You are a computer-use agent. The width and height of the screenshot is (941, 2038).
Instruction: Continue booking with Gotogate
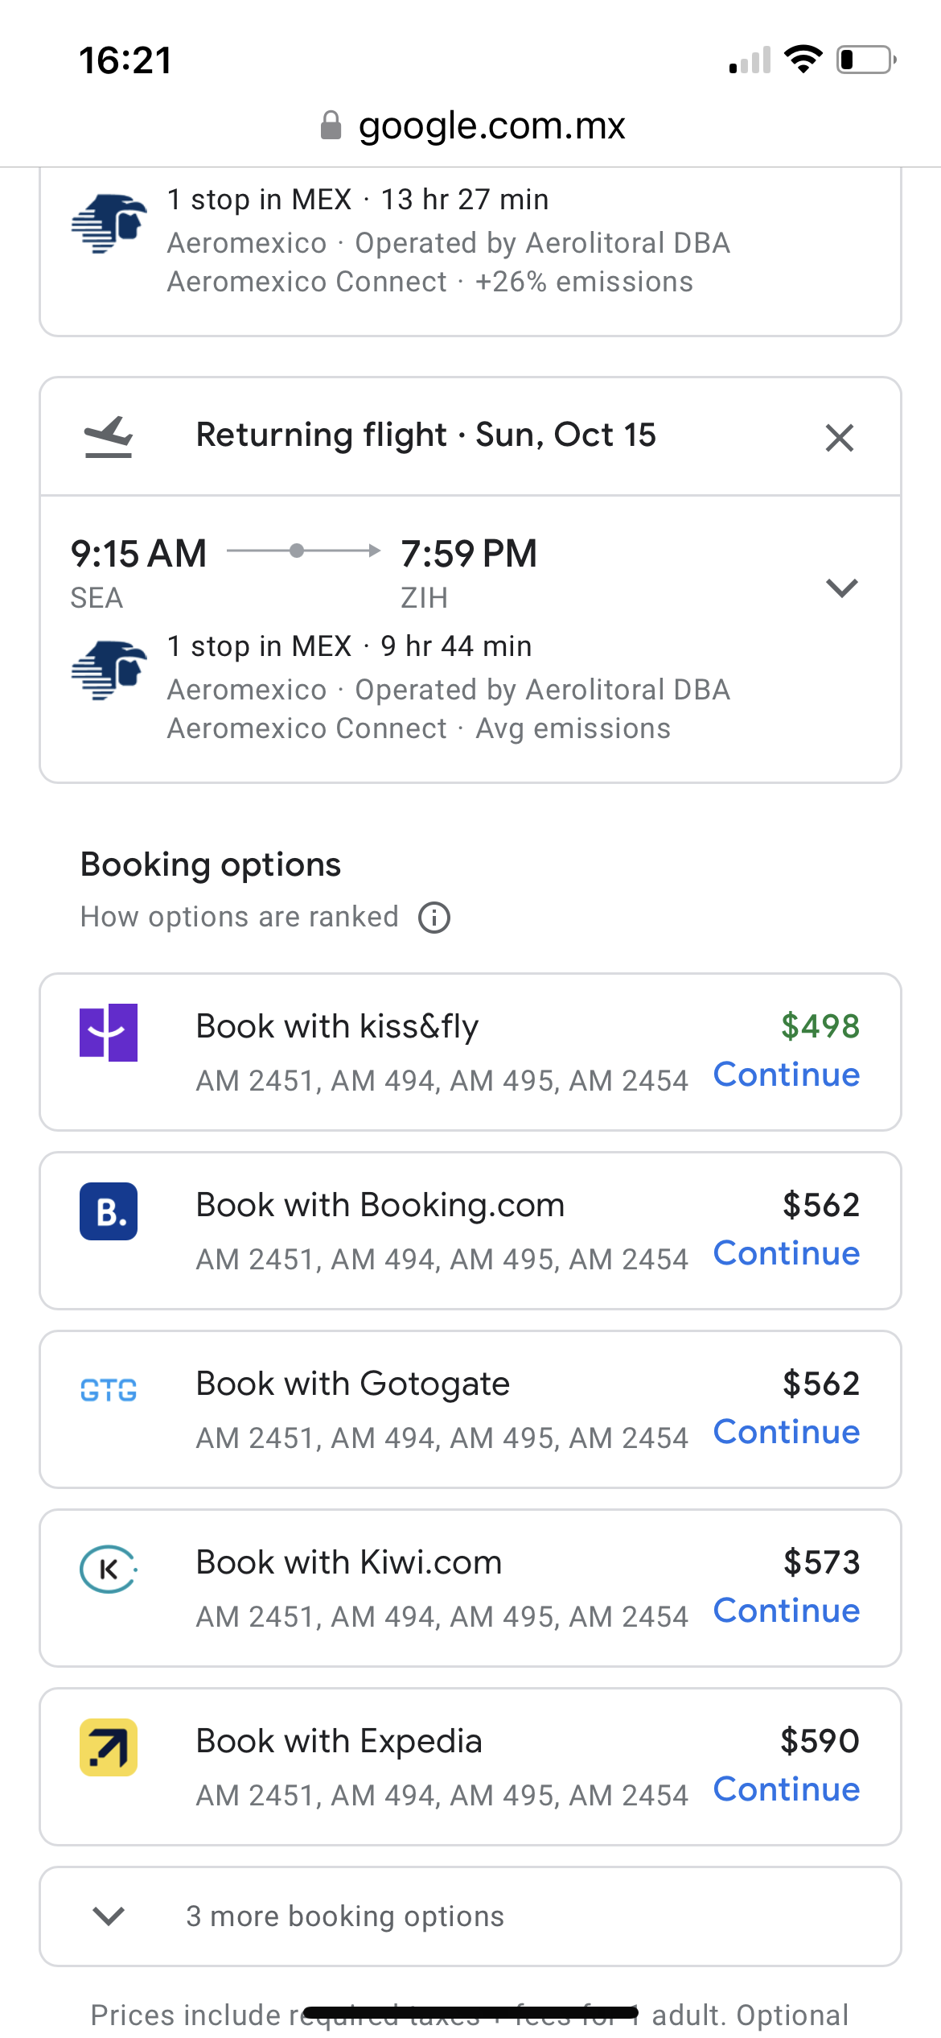[x=786, y=1432]
